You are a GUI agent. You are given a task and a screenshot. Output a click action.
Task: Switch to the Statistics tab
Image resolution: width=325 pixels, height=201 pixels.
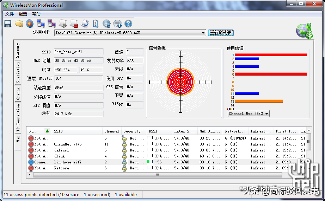pos(18,72)
